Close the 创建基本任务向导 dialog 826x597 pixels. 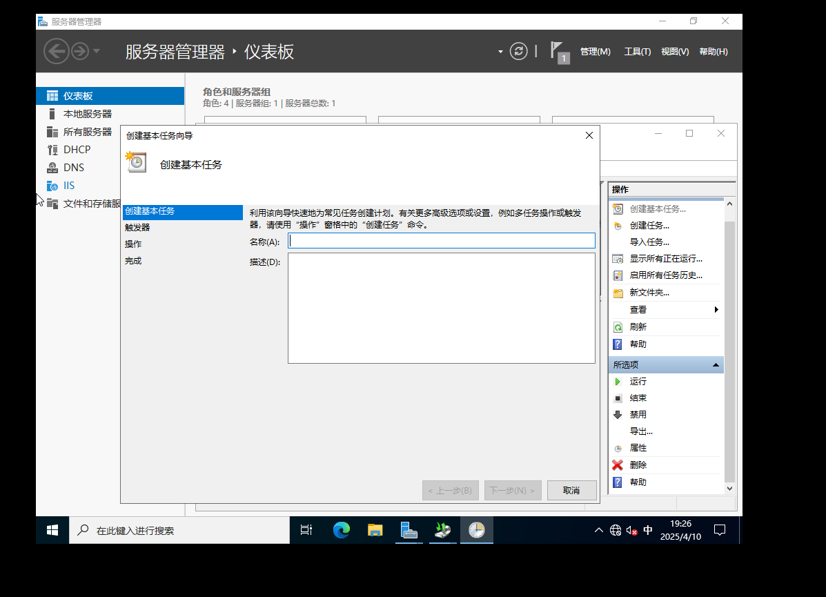point(589,135)
